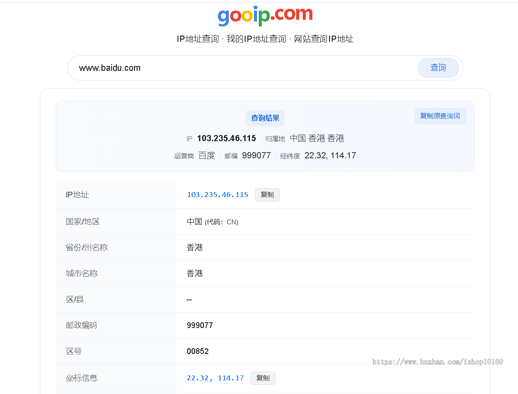Click the gooip.com logo
Viewport: 518px width, 394px height.
[265, 15]
